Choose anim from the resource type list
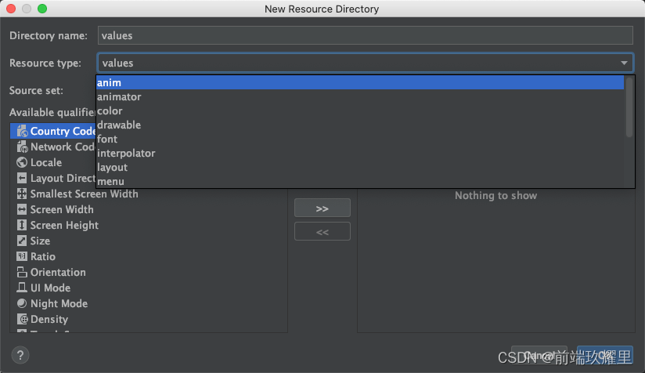645x373 pixels. click(360, 82)
